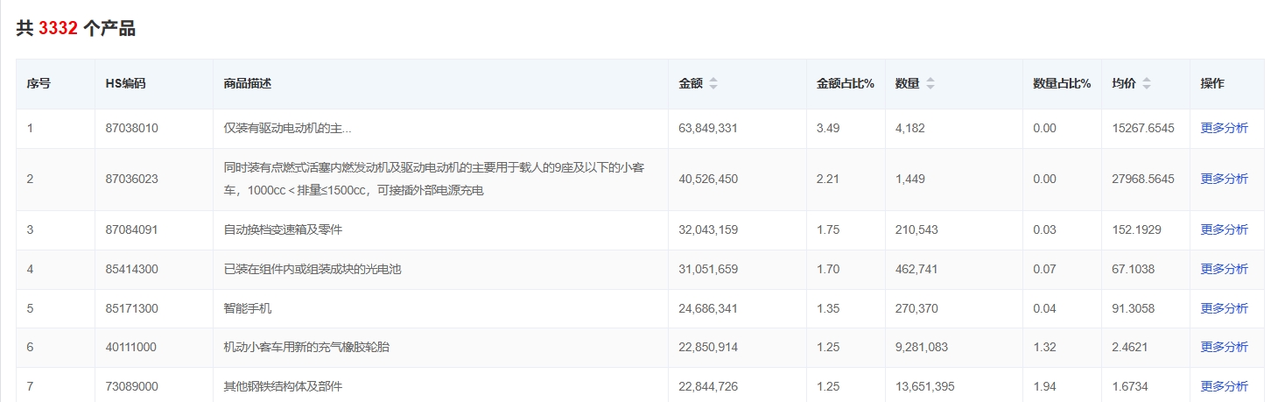This screenshot has width=1278, height=402.
Task: Click the 操作 column header
Action: (1212, 84)
